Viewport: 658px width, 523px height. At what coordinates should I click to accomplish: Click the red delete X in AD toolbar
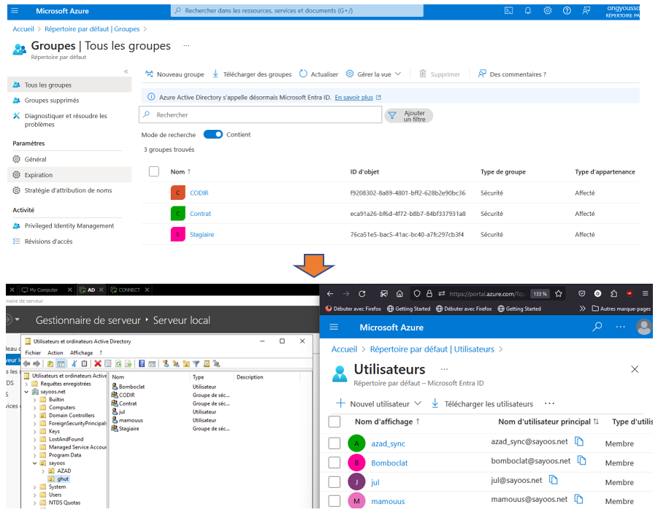click(98, 363)
